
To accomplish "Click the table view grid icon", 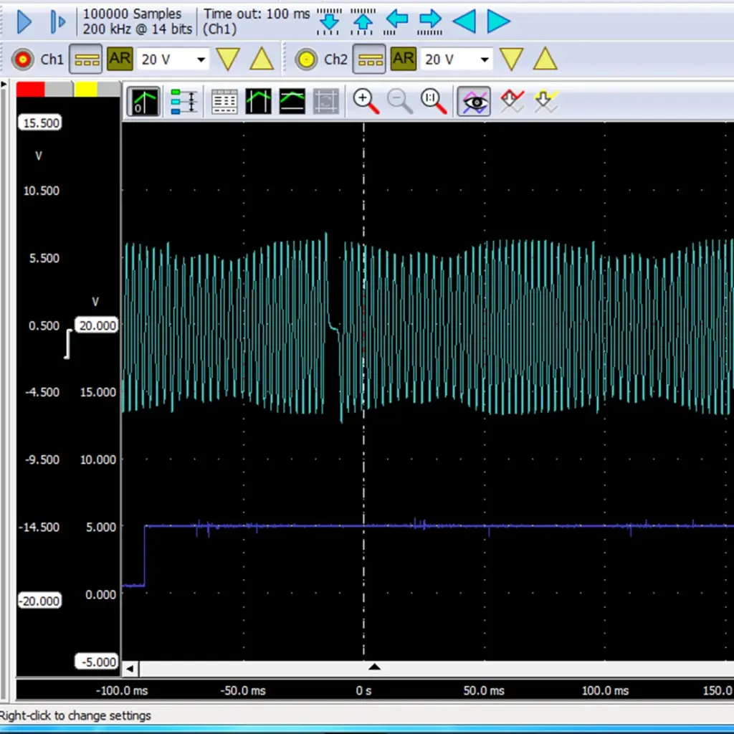I will [224, 102].
